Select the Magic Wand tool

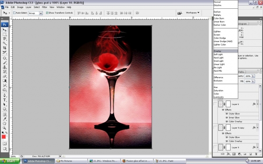(4, 43)
